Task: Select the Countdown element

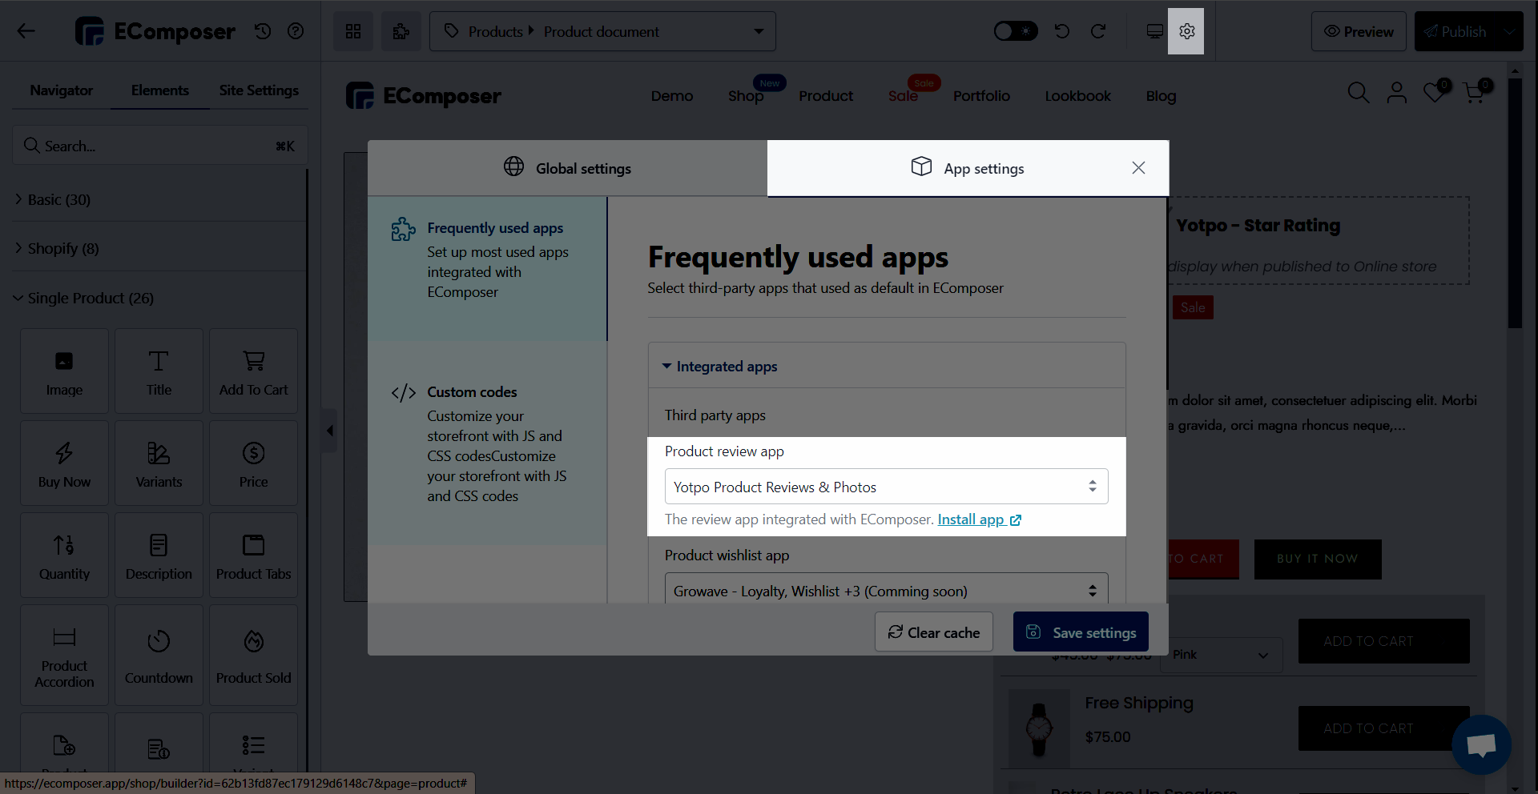Action: click(159, 656)
